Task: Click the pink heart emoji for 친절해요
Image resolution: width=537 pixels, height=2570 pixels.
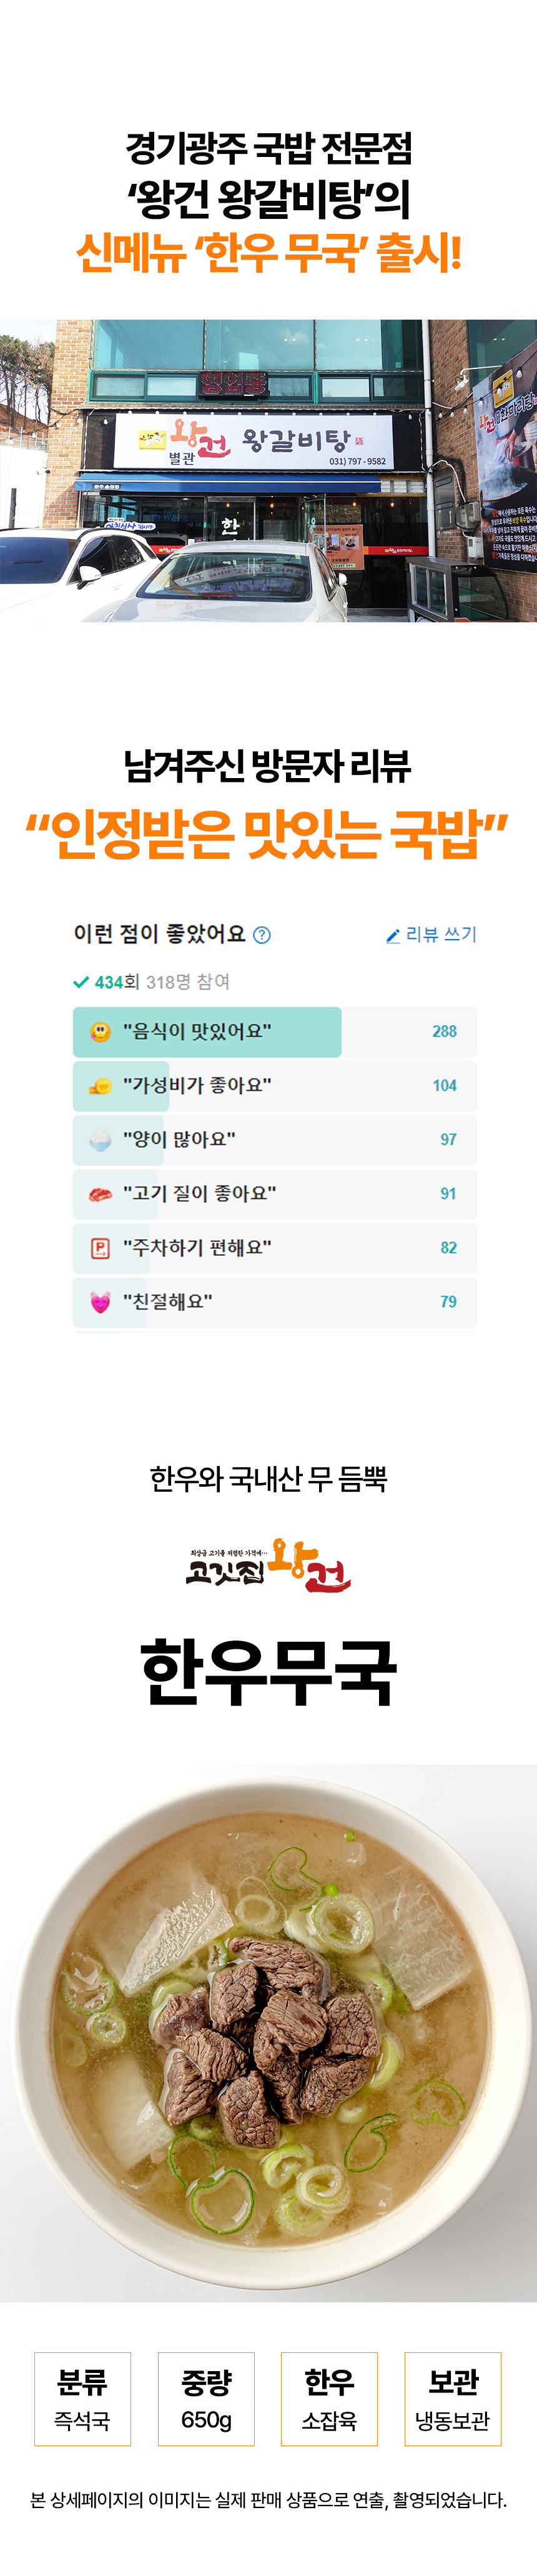Action: tap(101, 1302)
